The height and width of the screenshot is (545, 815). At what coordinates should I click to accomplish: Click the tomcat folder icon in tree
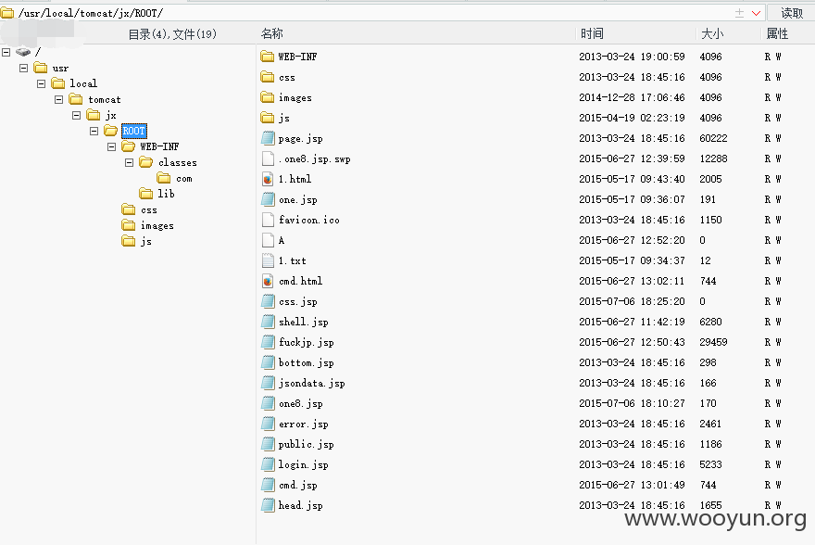76,99
